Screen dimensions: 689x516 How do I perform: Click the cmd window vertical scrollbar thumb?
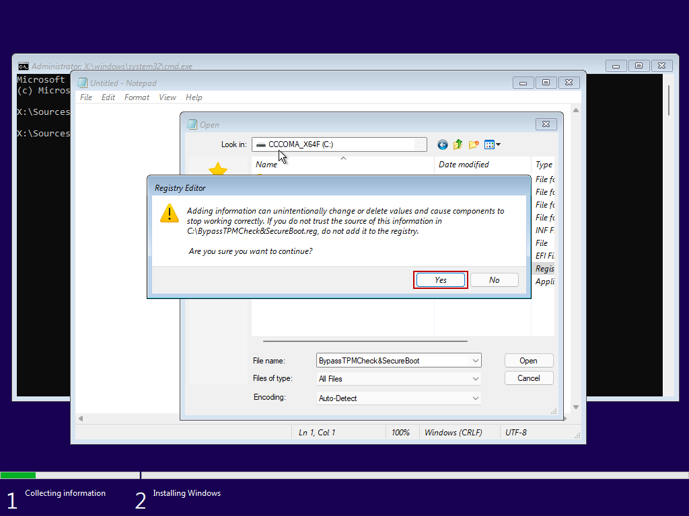(668, 101)
